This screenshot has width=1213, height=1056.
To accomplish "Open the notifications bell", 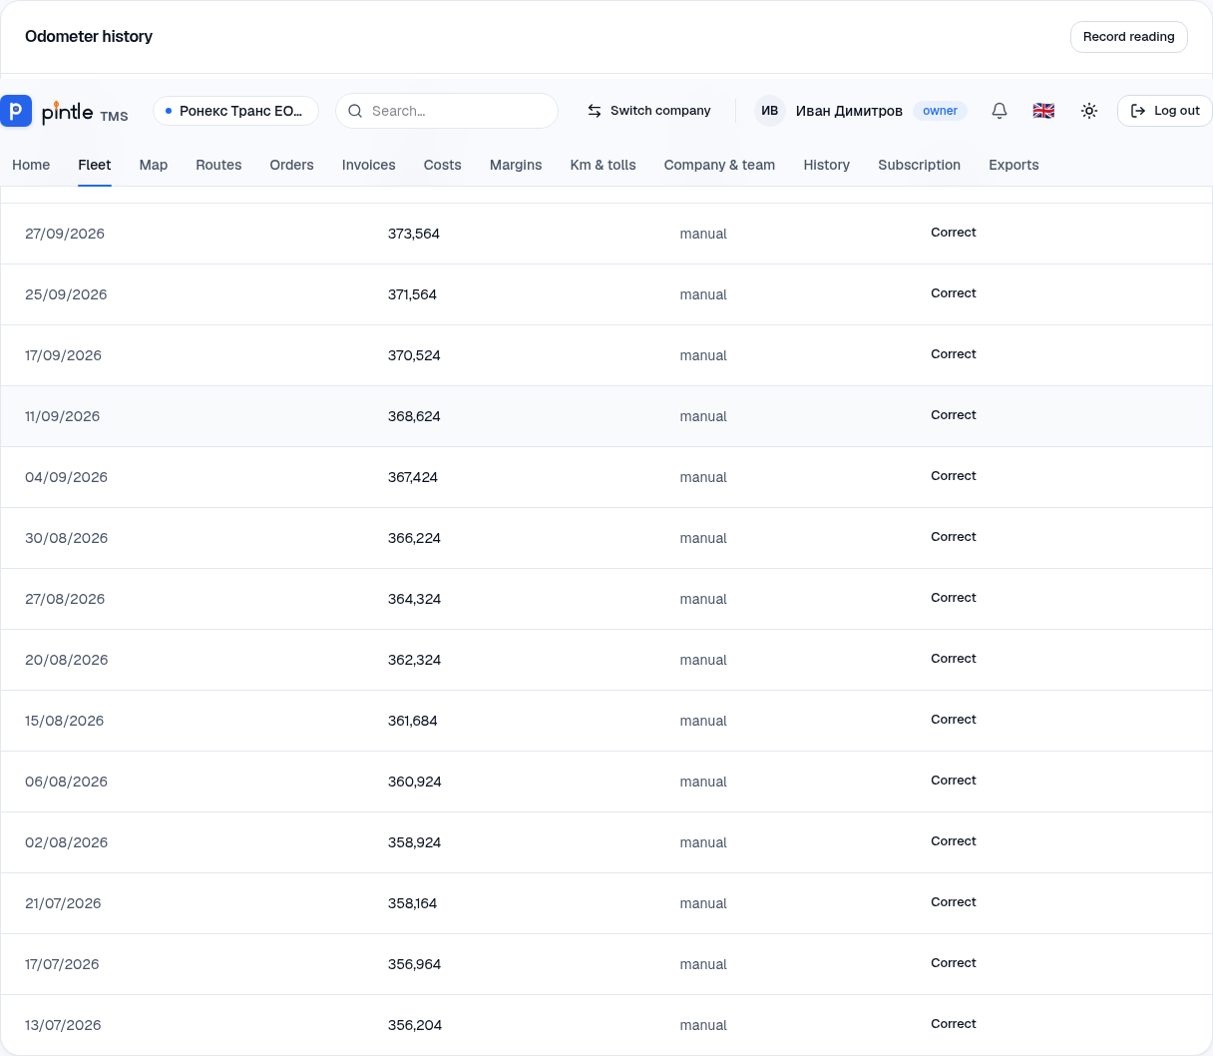I will 1000,111.
